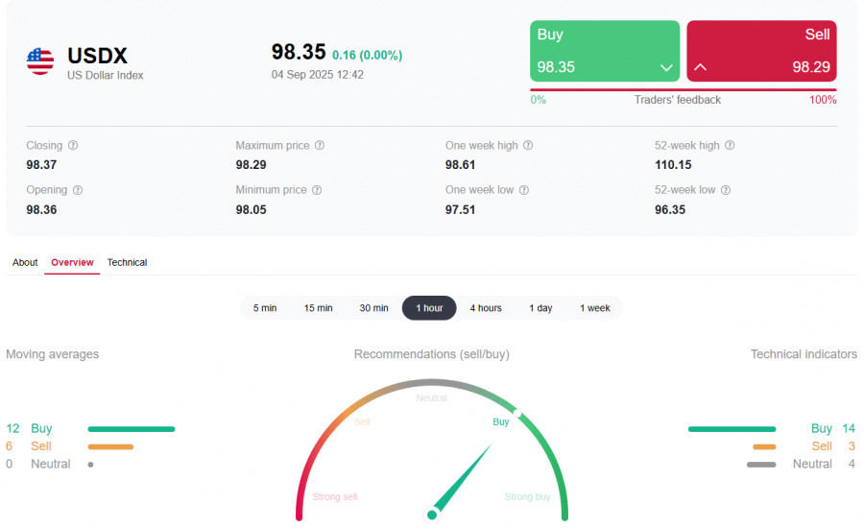Click the One week high value 98.61
Image resolution: width=864 pixels, height=528 pixels.
pos(460,165)
